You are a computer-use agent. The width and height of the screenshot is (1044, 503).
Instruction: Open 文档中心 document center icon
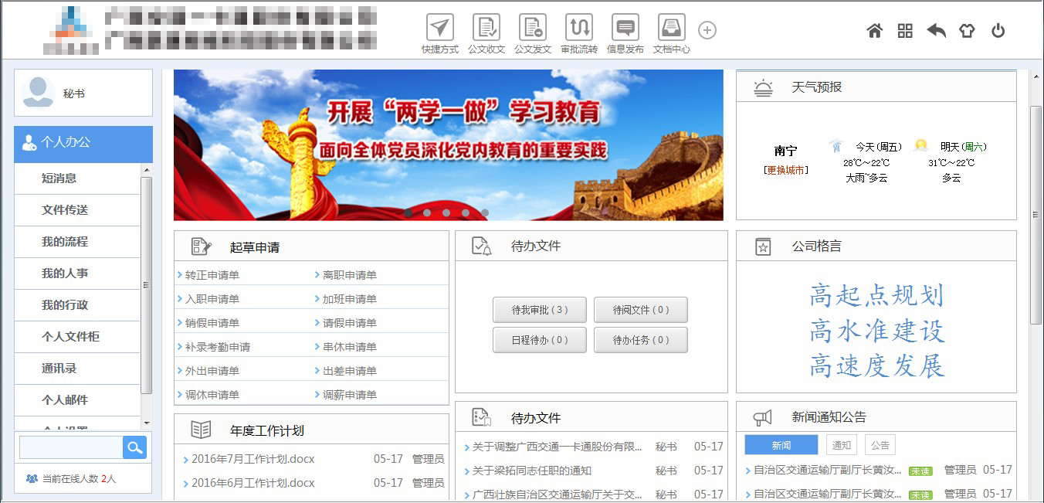(x=671, y=29)
